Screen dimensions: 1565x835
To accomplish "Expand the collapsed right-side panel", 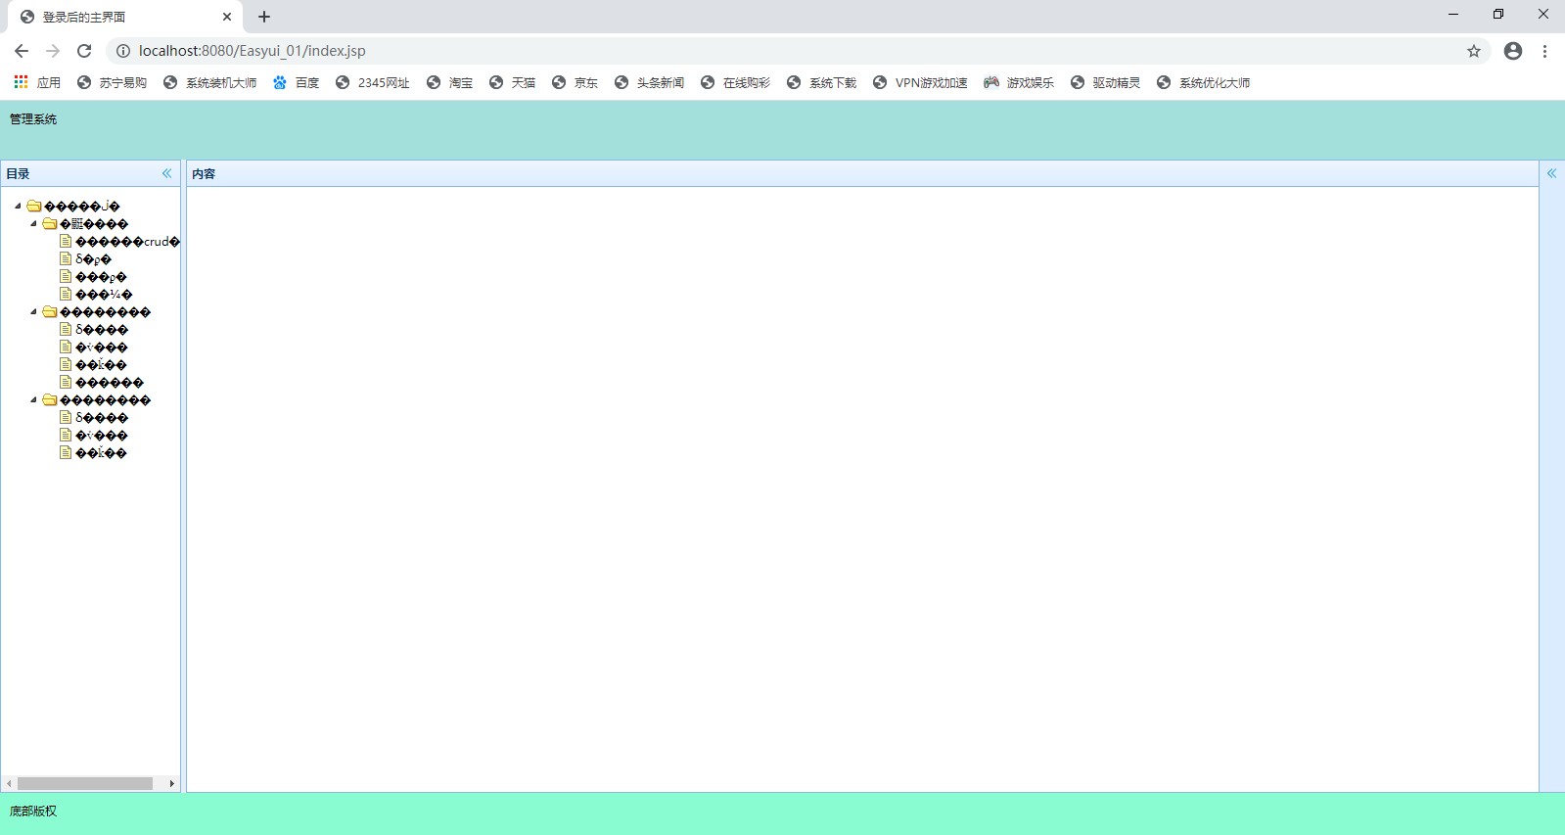I will 1551,173.
